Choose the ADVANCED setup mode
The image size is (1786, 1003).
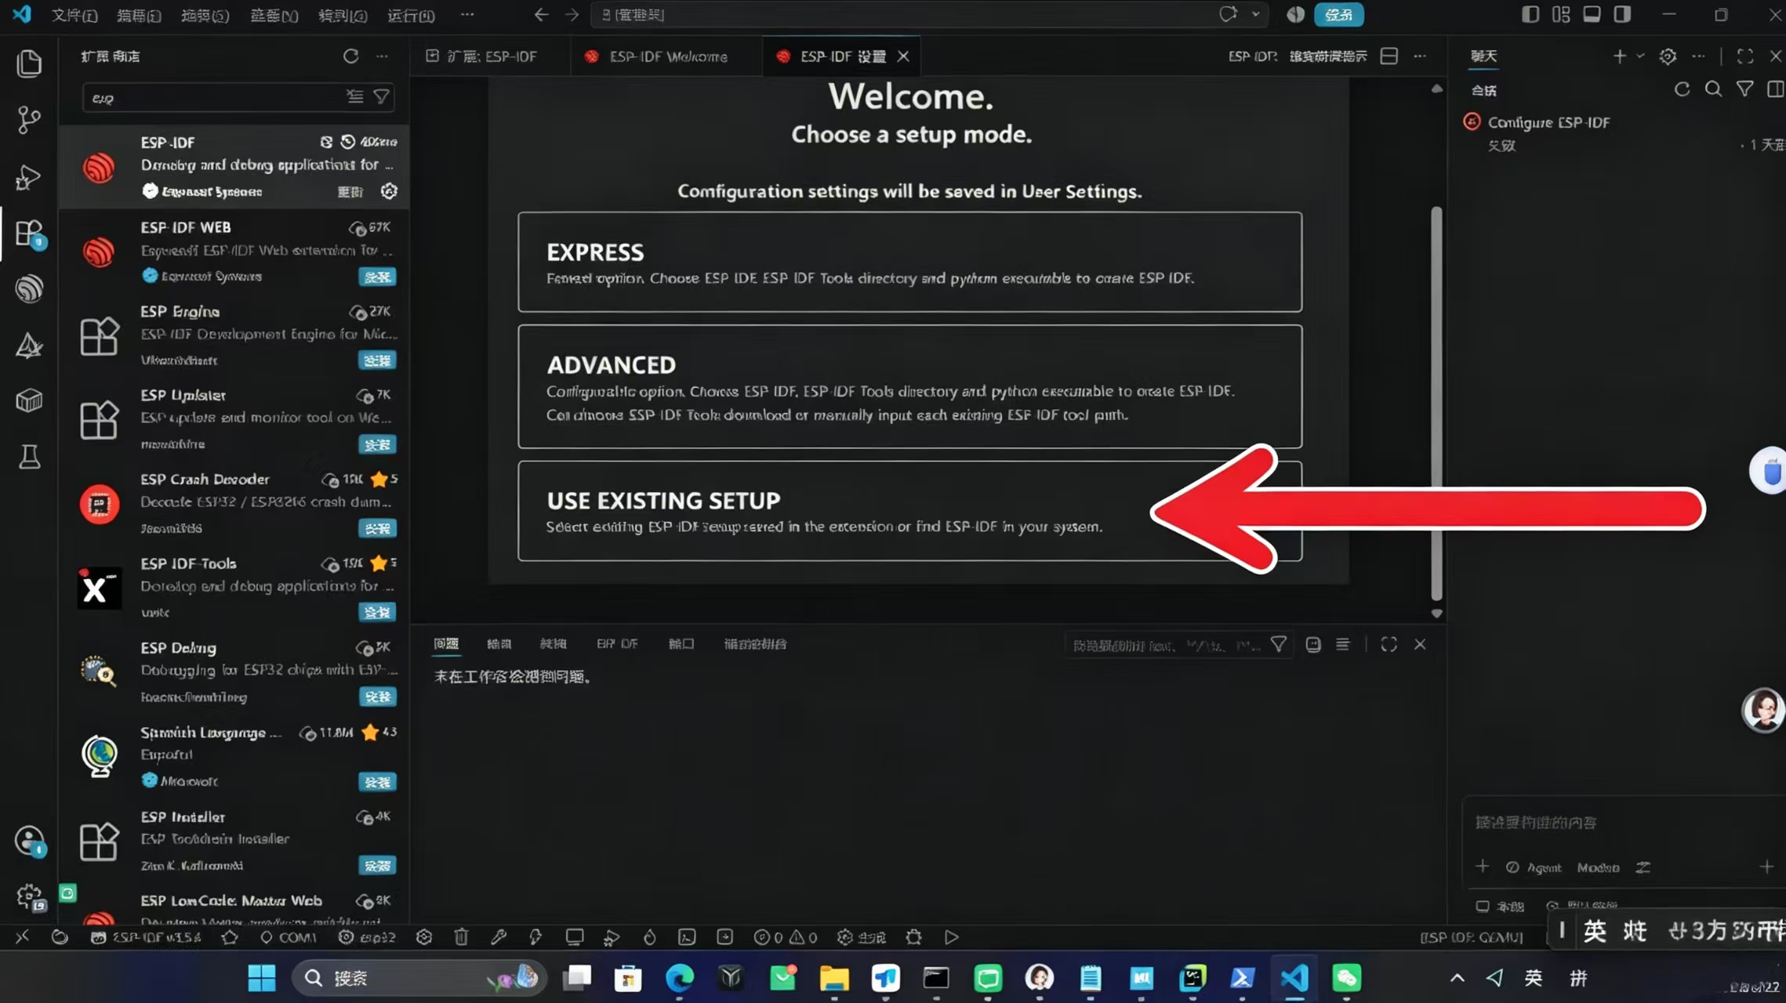[x=909, y=386]
